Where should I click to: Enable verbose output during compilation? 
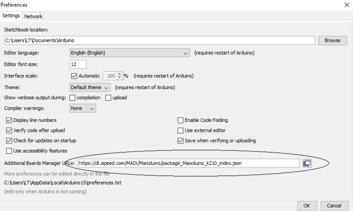(72, 98)
